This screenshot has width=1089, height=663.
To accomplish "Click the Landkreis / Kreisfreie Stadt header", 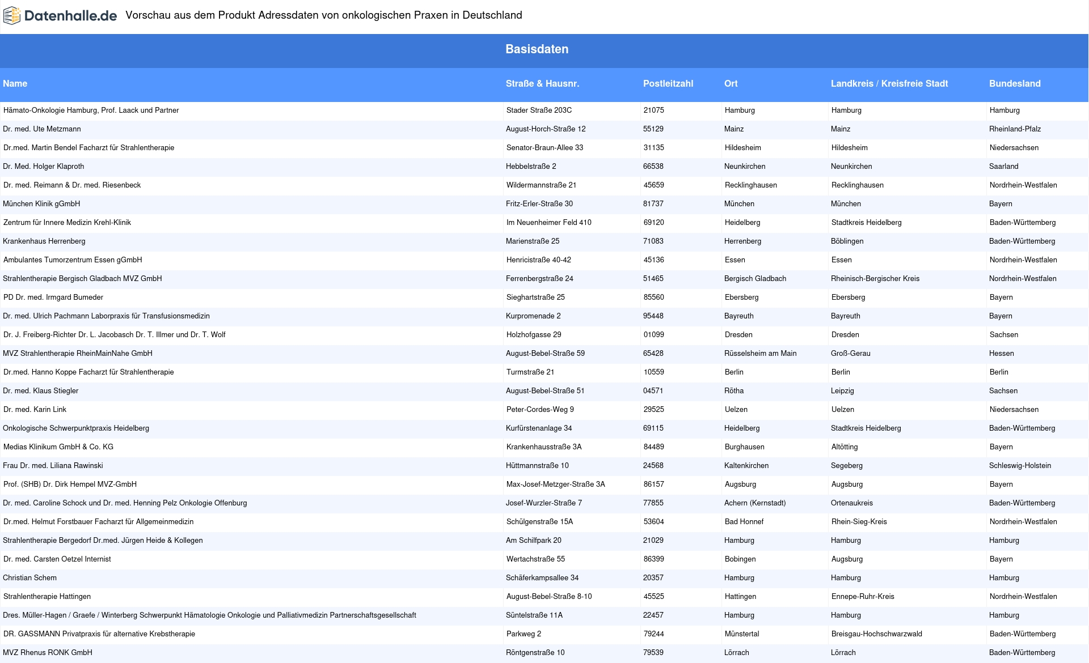I will pyautogui.click(x=889, y=83).
